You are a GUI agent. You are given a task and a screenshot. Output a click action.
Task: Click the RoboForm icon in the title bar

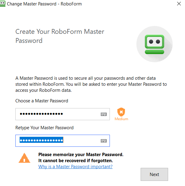tap(3, 4)
